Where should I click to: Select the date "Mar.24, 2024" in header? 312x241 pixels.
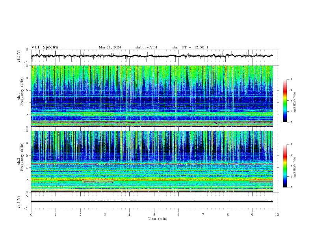click(110, 47)
